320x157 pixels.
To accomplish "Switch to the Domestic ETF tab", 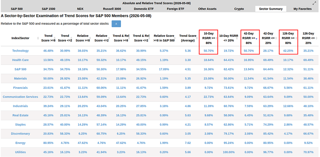I will [x=144, y=9].
